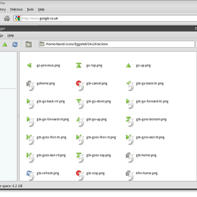Screen dimensions: 197x197
Task: Open the Tools menu in Firefox
Action: point(30,9)
